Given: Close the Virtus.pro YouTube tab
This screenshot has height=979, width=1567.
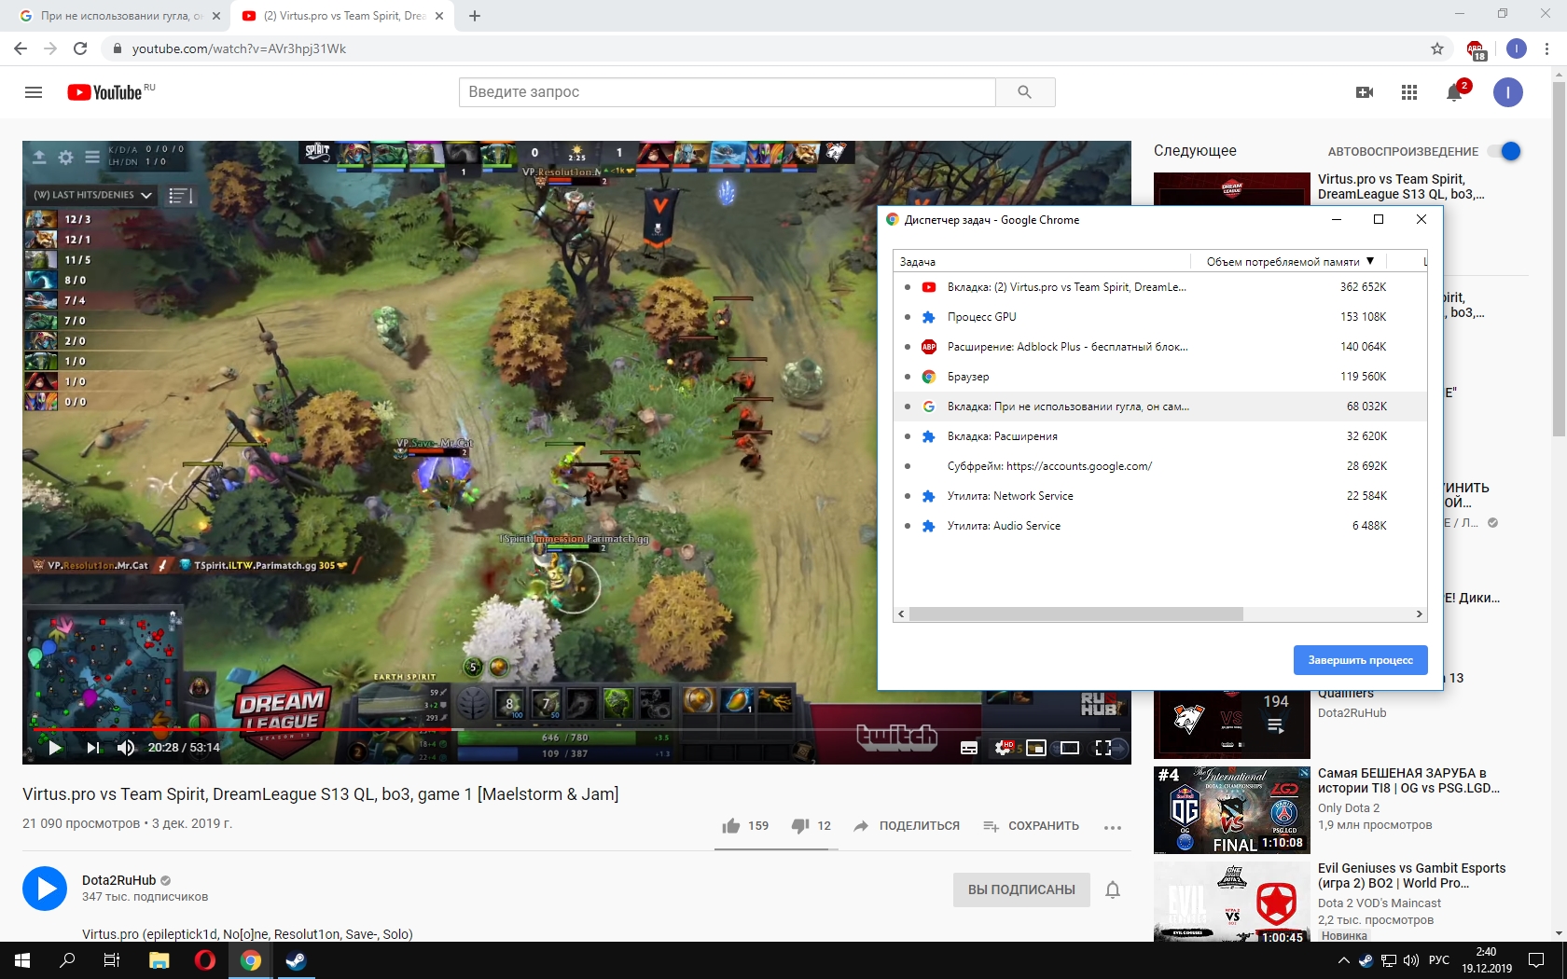Looking at the screenshot, I should point(439,16).
